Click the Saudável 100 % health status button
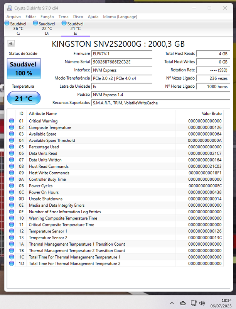Screen dimensions: 236x309 click(24, 69)
